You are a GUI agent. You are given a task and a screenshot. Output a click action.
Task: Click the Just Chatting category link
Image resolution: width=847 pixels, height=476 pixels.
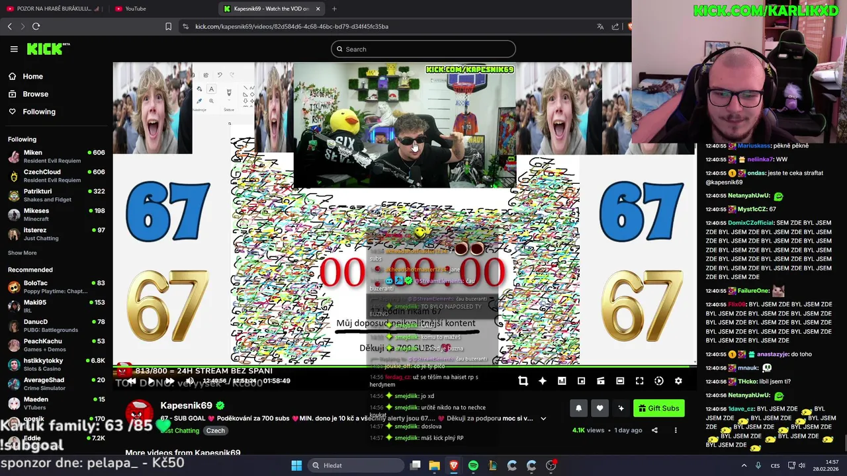tap(180, 430)
